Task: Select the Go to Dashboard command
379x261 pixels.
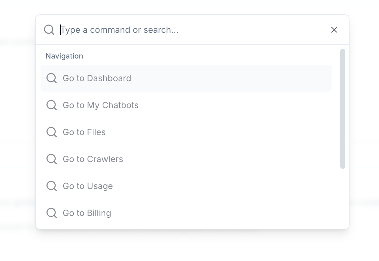Action: click(x=186, y=78)
